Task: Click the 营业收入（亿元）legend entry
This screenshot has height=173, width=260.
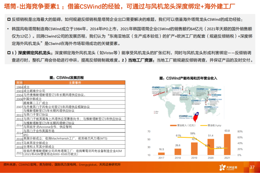Action: tap(183, 125)
